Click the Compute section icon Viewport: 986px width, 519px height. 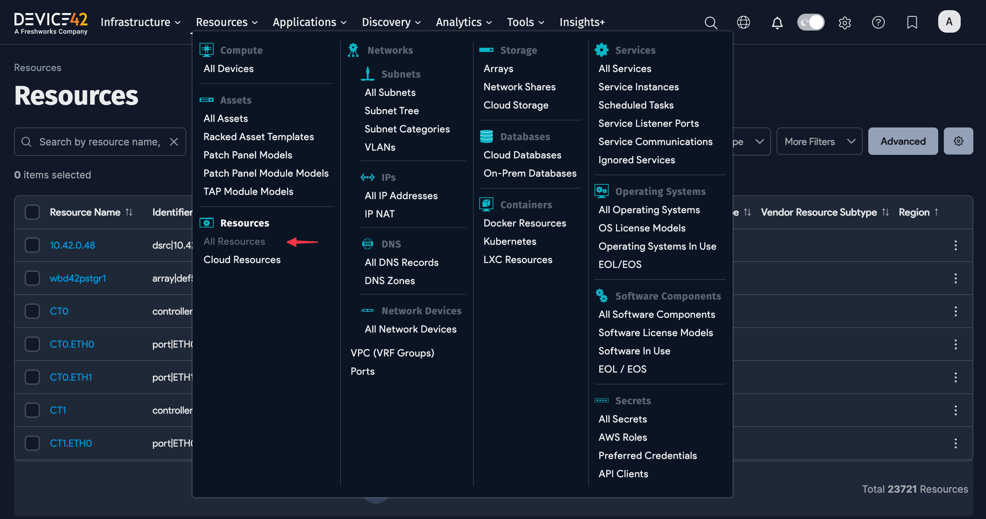pos(207,50)
